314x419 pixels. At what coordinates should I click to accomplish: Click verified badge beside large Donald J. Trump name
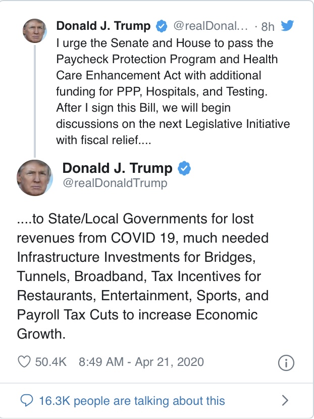coord(185,168)
